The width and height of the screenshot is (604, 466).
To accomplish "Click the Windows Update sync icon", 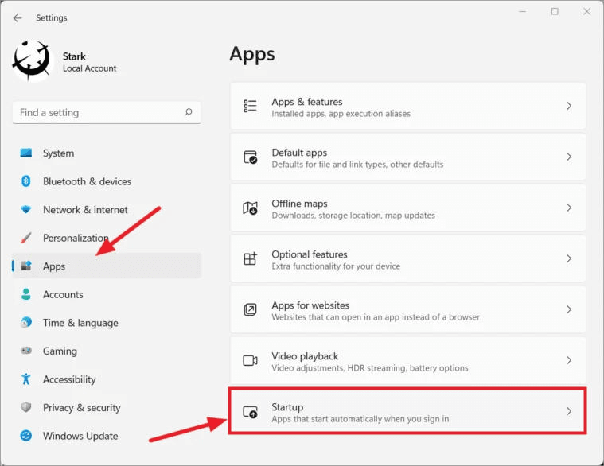I will coord(26,436).
